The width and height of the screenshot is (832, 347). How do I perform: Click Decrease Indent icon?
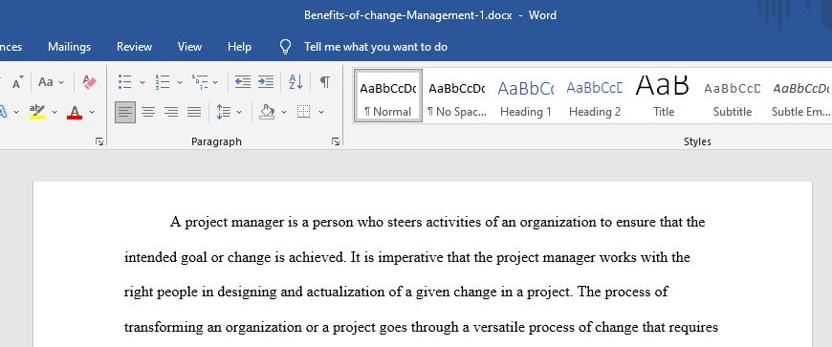coord(243,81)
